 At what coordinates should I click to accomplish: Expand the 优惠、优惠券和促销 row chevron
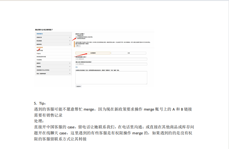pos(70,74)
